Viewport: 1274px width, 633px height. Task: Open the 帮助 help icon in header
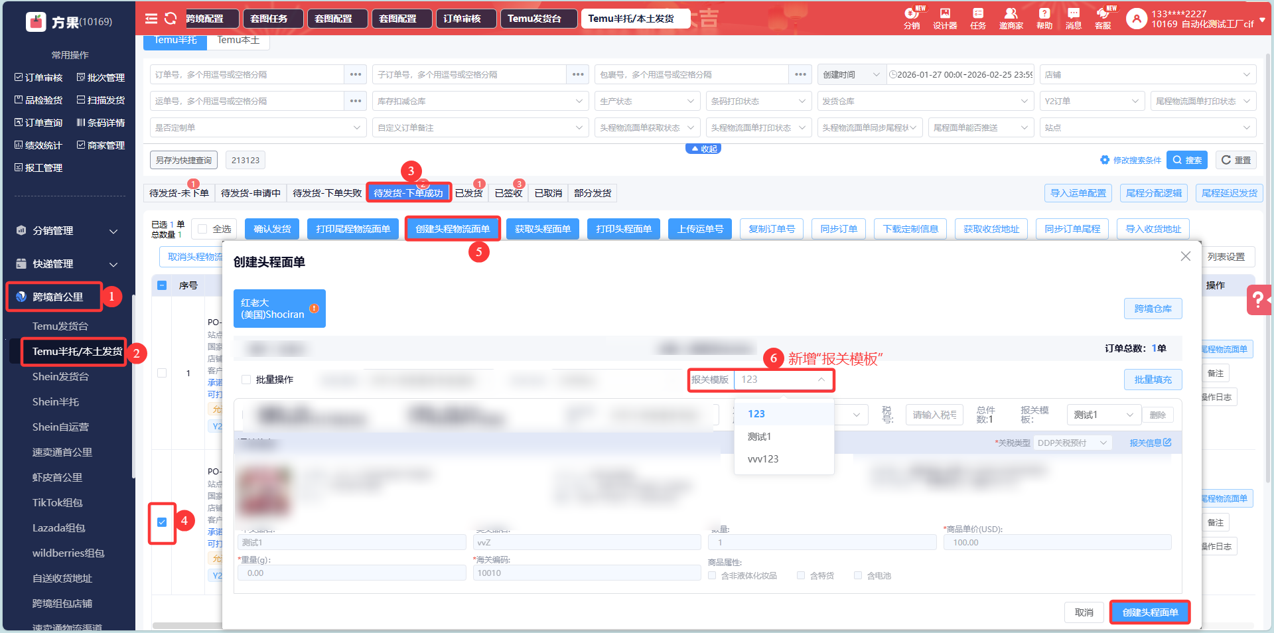coord(1044,18)
